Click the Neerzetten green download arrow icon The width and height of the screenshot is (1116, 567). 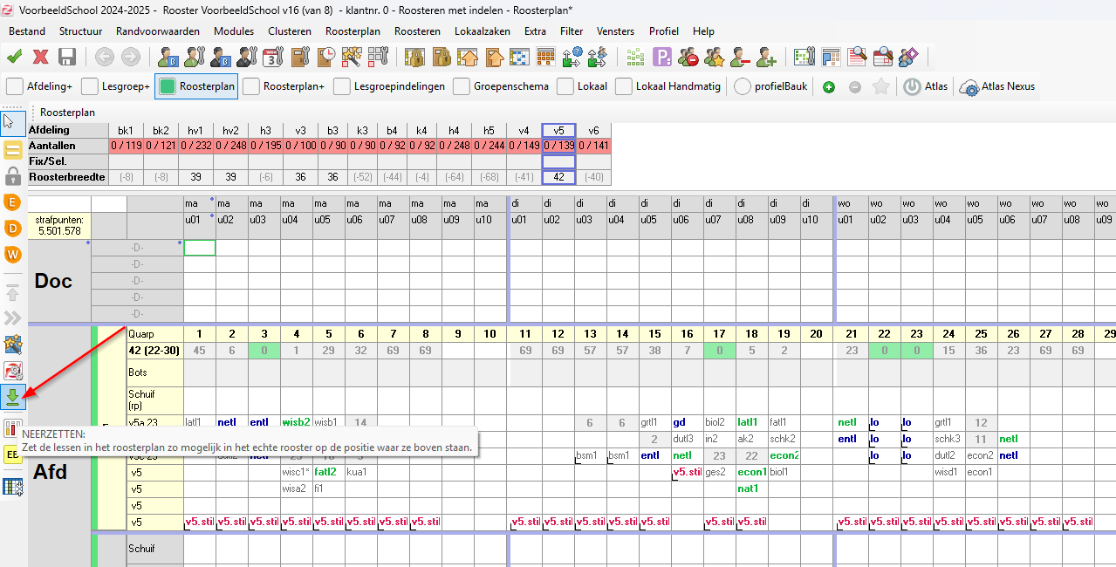13,398
